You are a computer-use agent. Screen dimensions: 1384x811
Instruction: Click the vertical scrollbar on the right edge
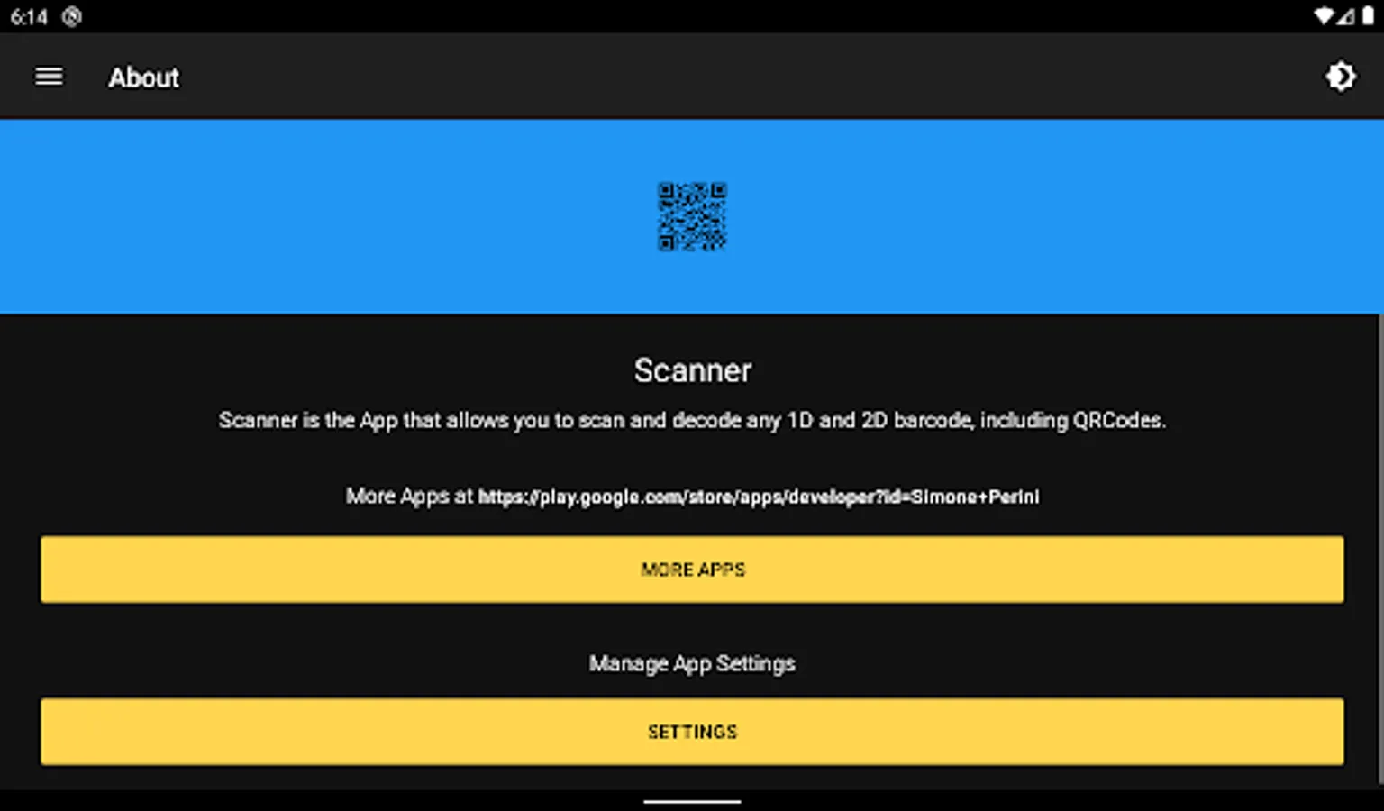[x=1380, y=550]
